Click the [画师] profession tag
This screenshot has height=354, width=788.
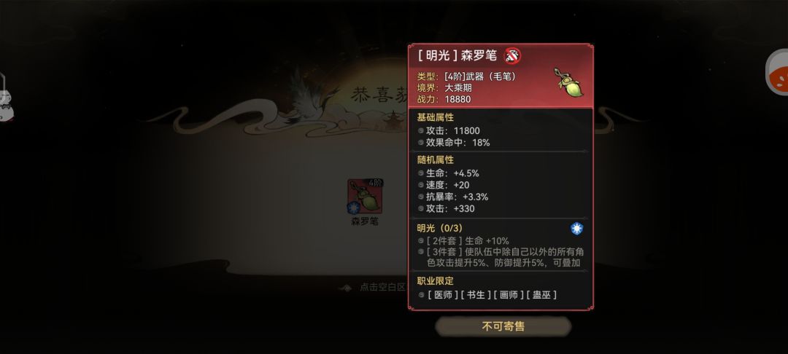coord(509,295)
